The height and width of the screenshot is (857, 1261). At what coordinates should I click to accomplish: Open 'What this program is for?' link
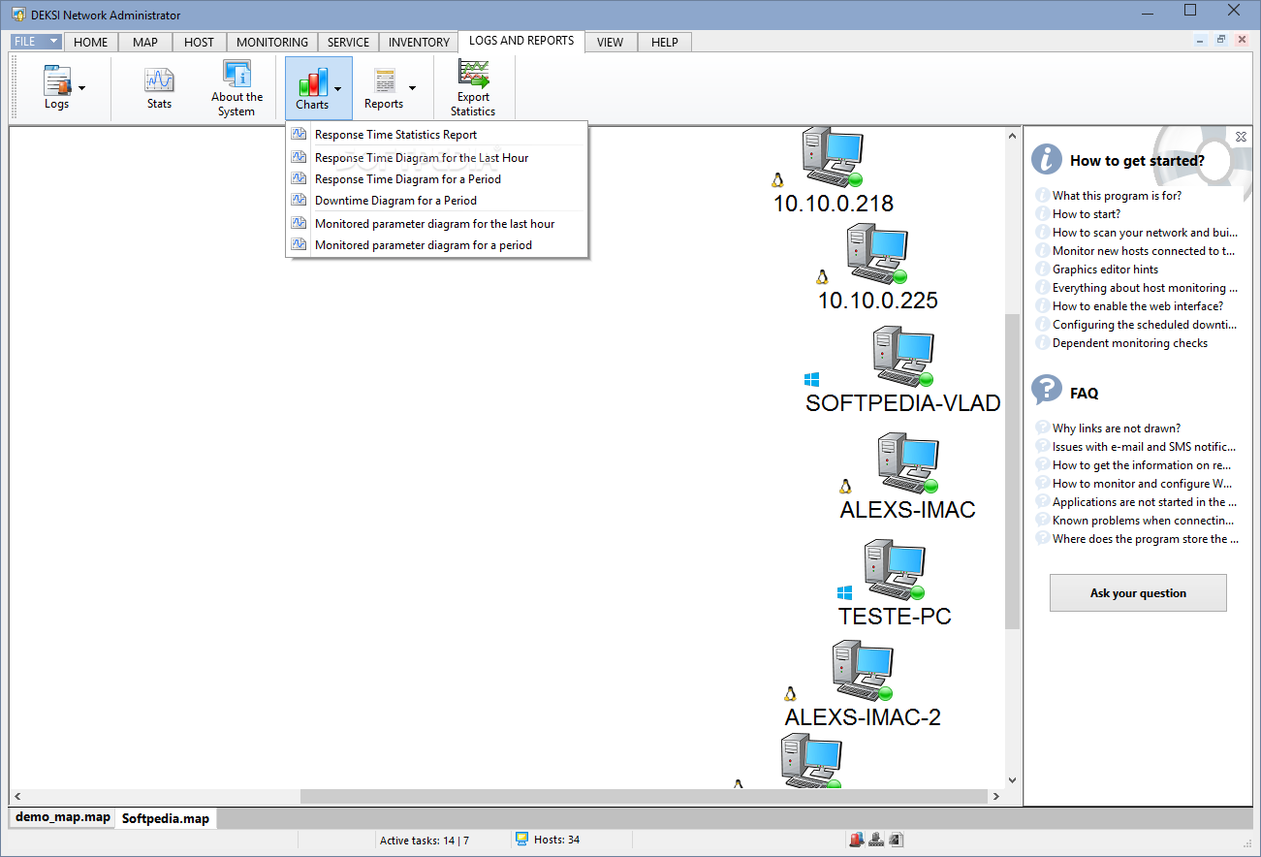coord(1117,196)
